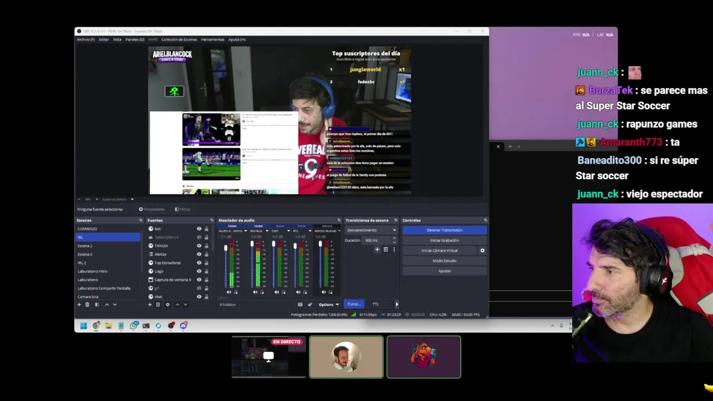Hide the Alertas source eye icon

pyautogui.click(x=199, y=254)
